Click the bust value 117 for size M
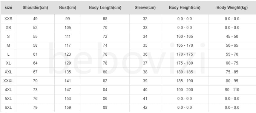 point(68,45)
